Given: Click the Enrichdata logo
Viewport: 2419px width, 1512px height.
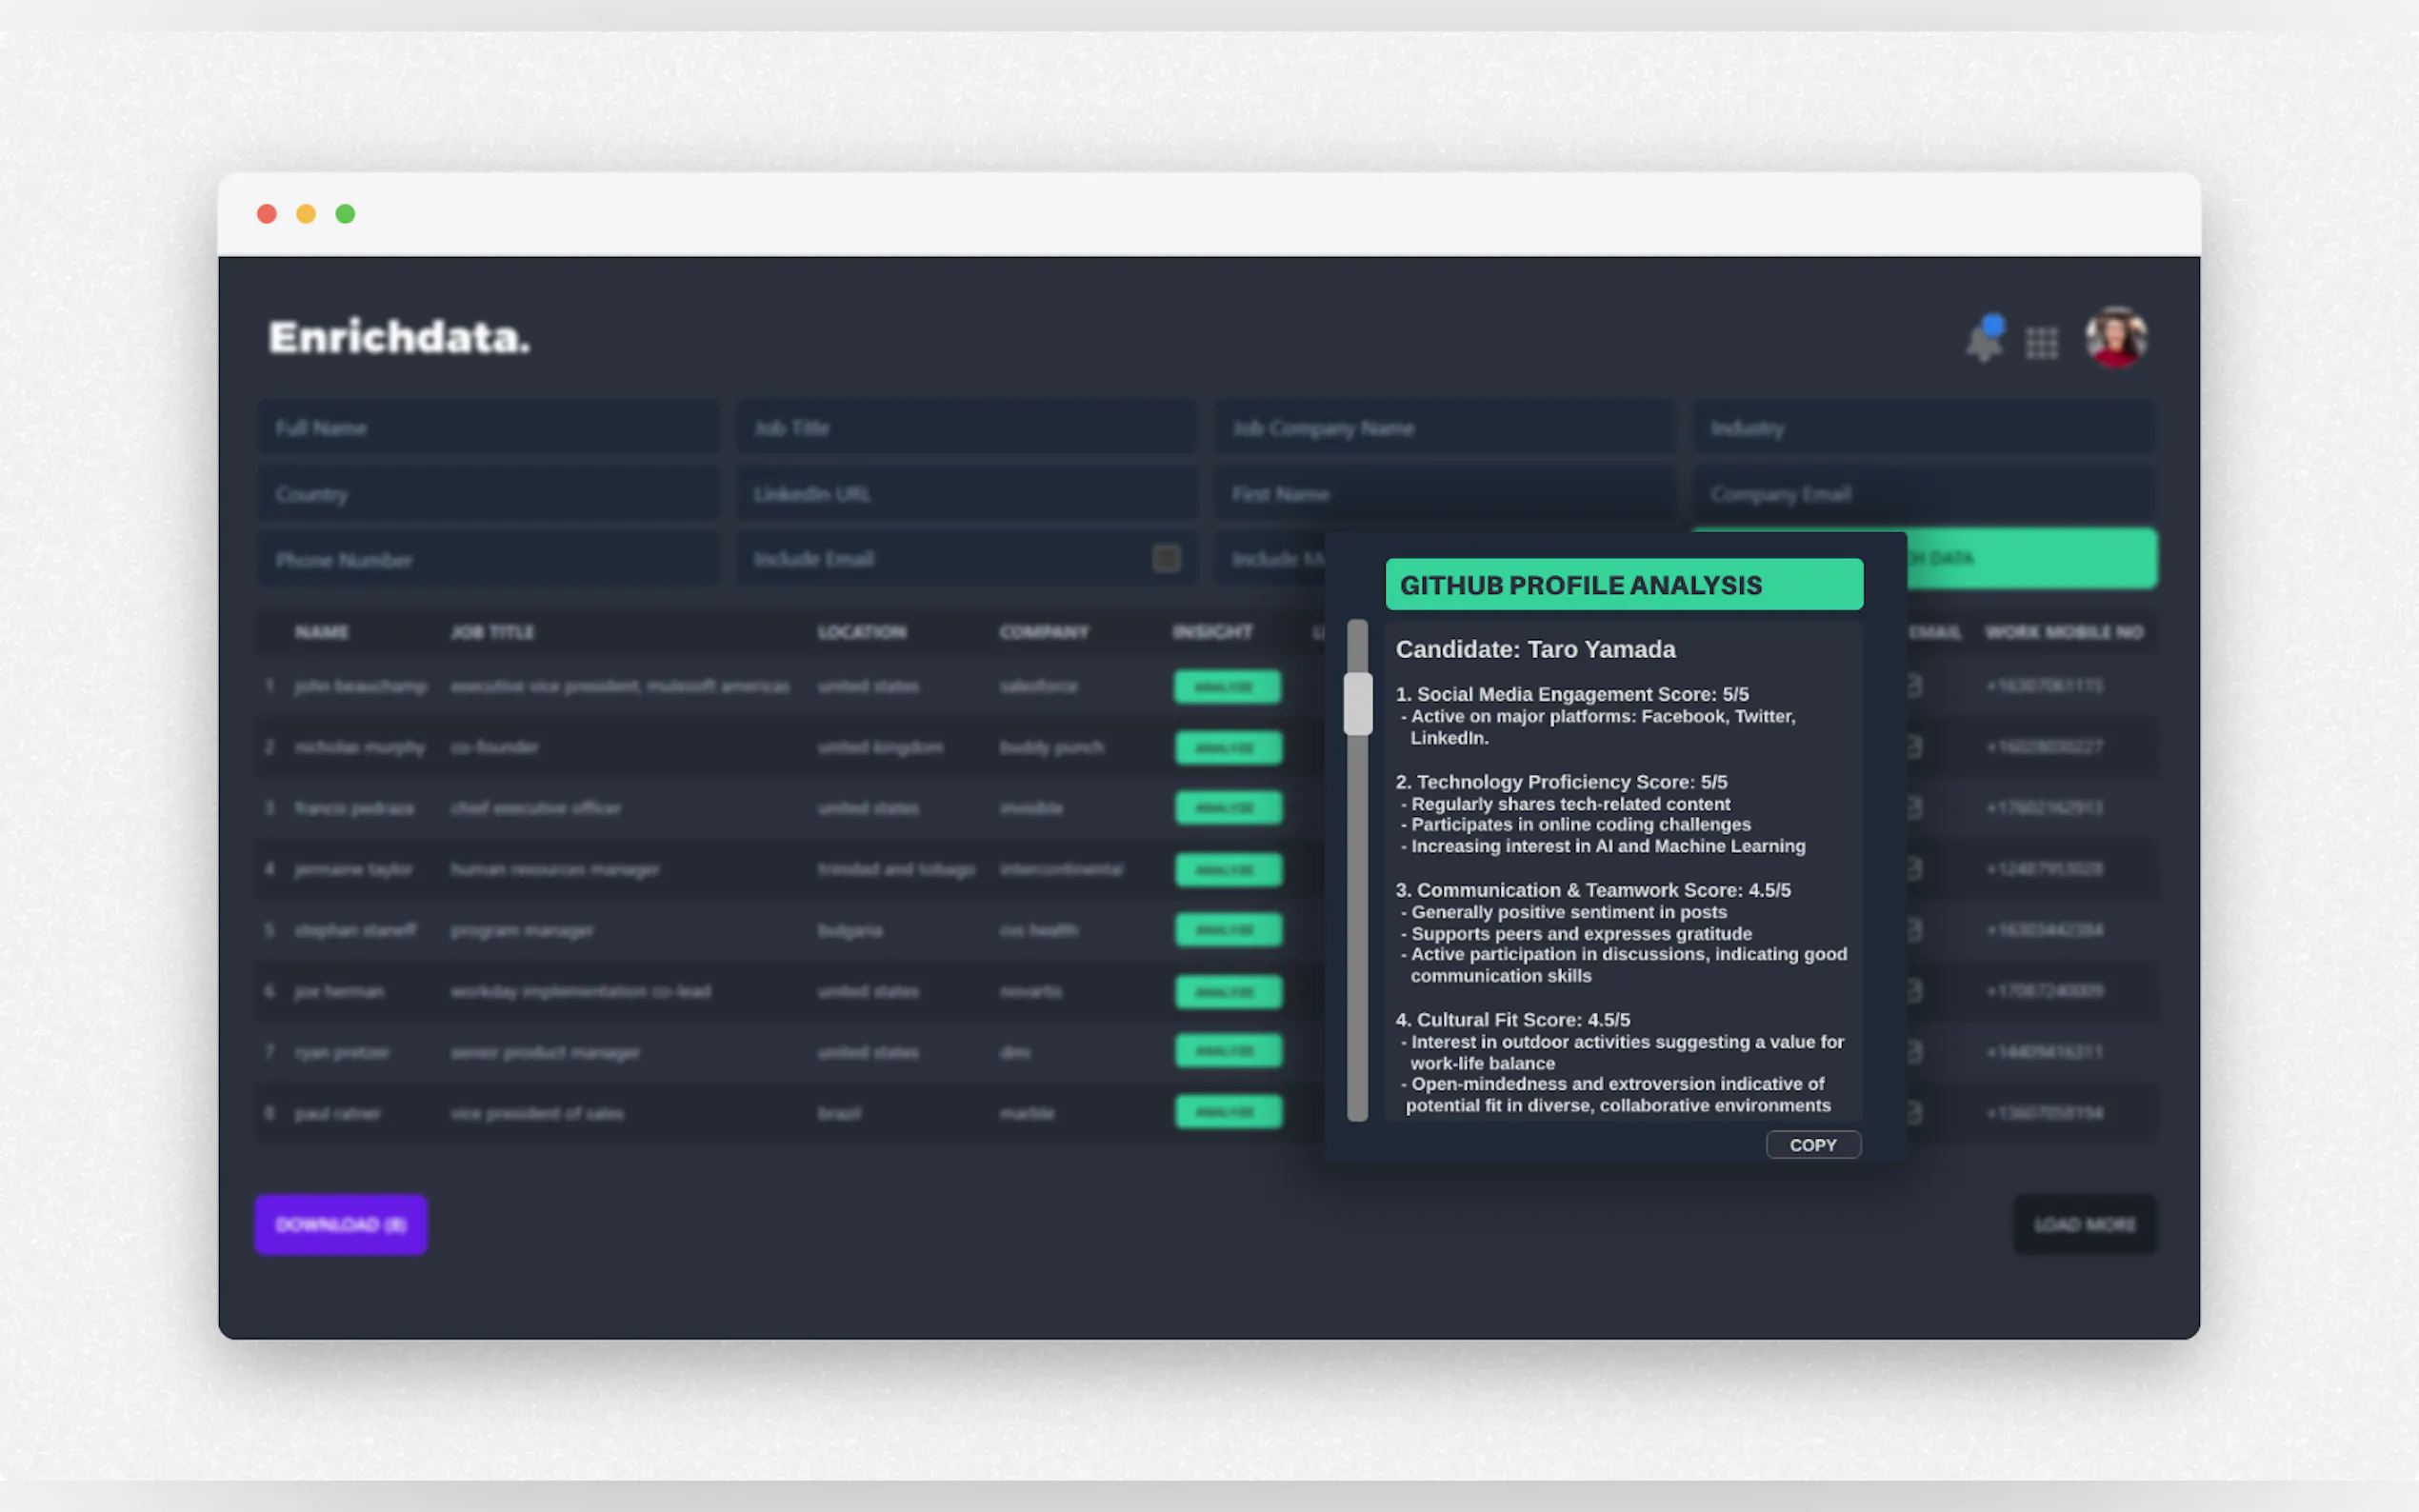Looking at the screenshot, I should point(399,337).
